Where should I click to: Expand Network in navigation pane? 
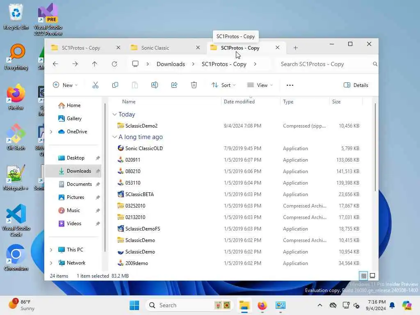tap(51, 263)
